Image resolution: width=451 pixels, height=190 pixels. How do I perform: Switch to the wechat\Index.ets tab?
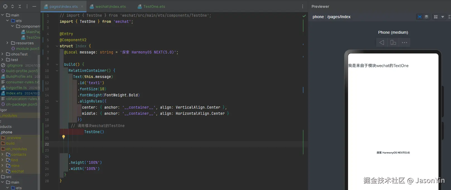tap(108, 6)
